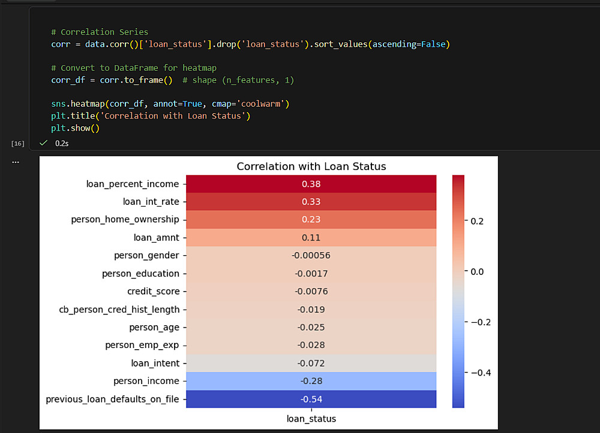The image size is (600, 433).
Task: Select the person_income -0.28 heatmap cell
Action: (x=311, y=381)
